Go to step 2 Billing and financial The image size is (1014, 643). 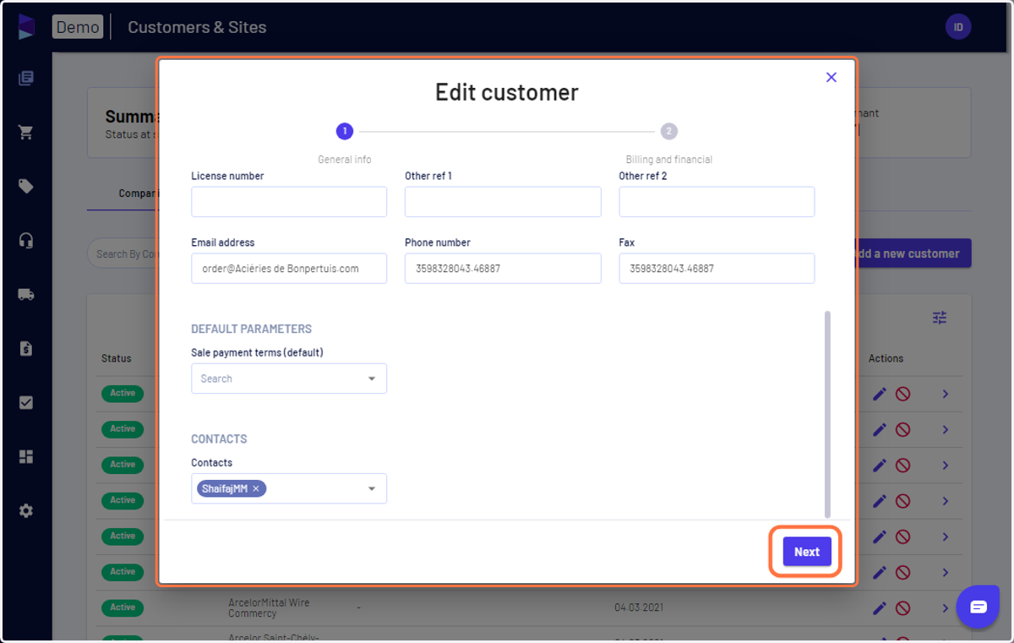[669, 131]
